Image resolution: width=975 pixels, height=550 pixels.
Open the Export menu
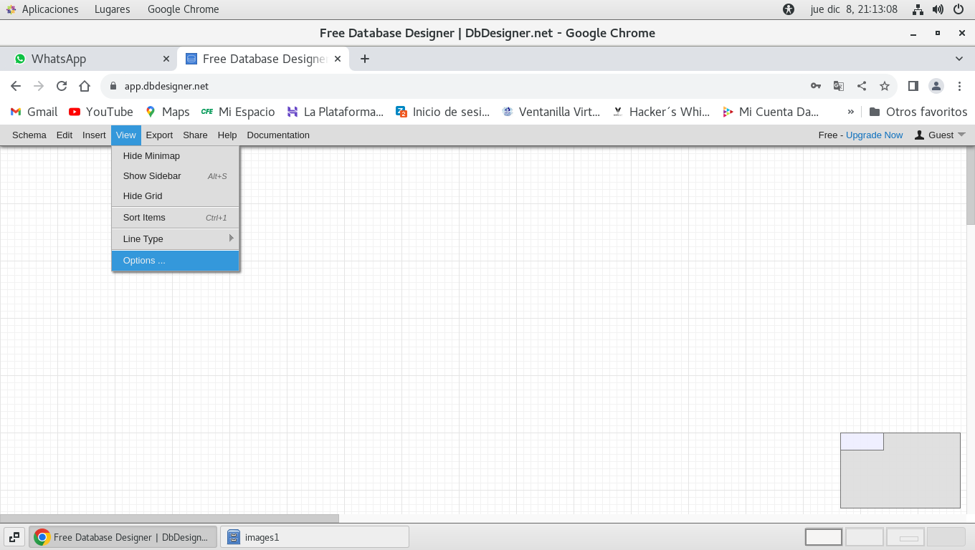(x=159, y=135)
